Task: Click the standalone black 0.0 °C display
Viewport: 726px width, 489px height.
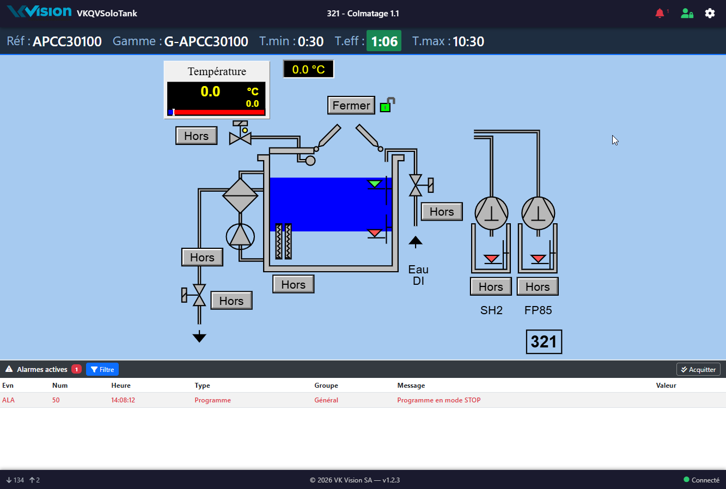Action: 308,69
